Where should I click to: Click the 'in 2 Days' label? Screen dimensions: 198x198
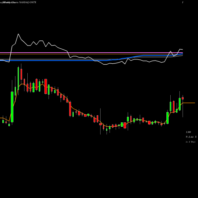[x=190, y=142]
